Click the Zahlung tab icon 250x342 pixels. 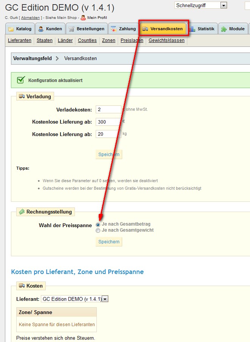click(113, 29)
